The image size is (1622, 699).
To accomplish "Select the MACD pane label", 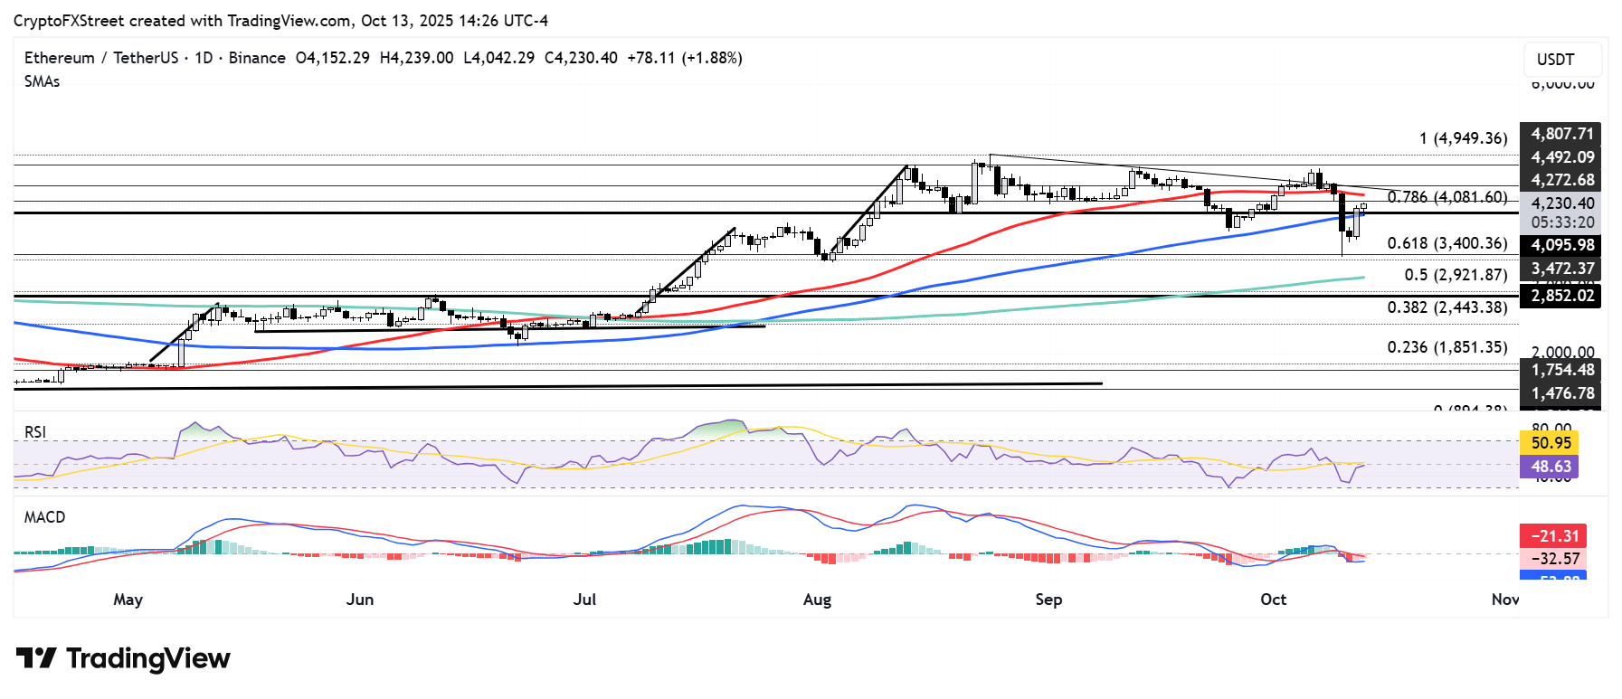I will click(x=45, y=517).
